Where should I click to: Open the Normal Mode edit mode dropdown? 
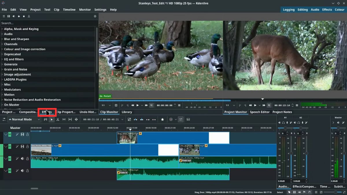[x=24, y=119]
